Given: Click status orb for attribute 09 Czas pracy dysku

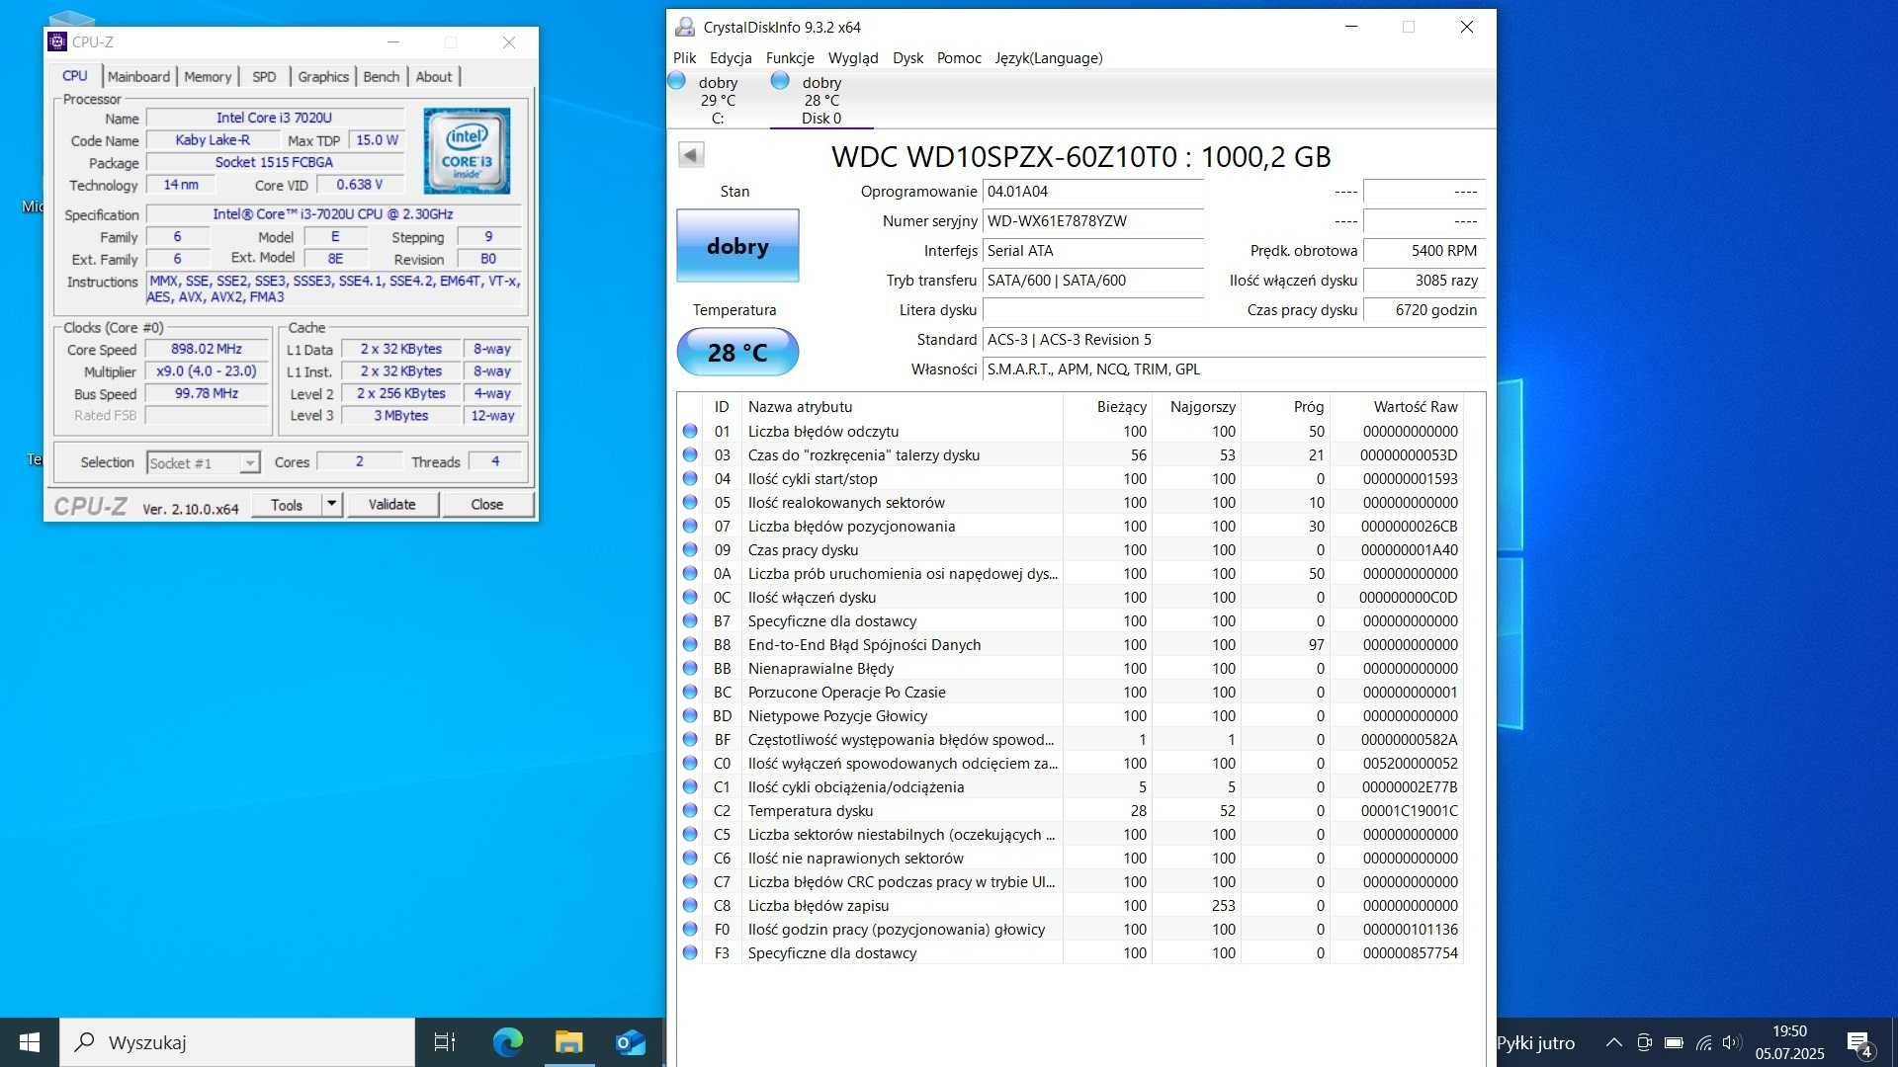Looking at the screenshot, I should click(690, 549).
